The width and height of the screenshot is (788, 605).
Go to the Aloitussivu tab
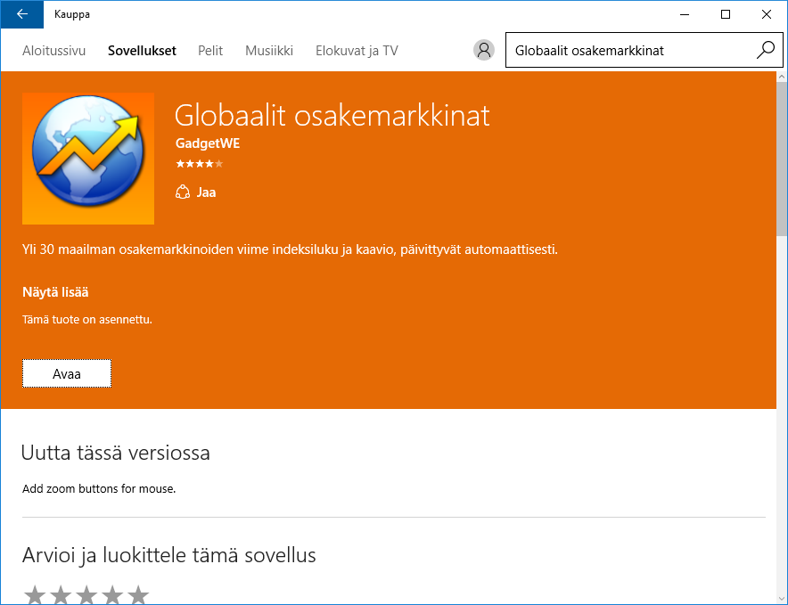[x=53, y=51]
